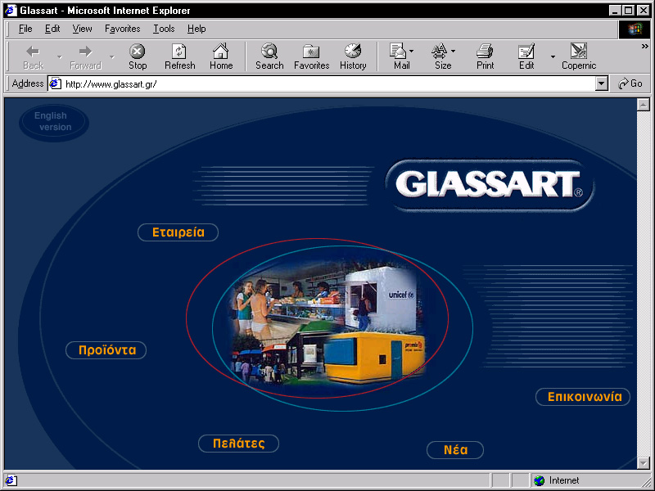Click the central kiosk photo collage
This screenshot has width=655, height=491.
[x=329, y=322]
